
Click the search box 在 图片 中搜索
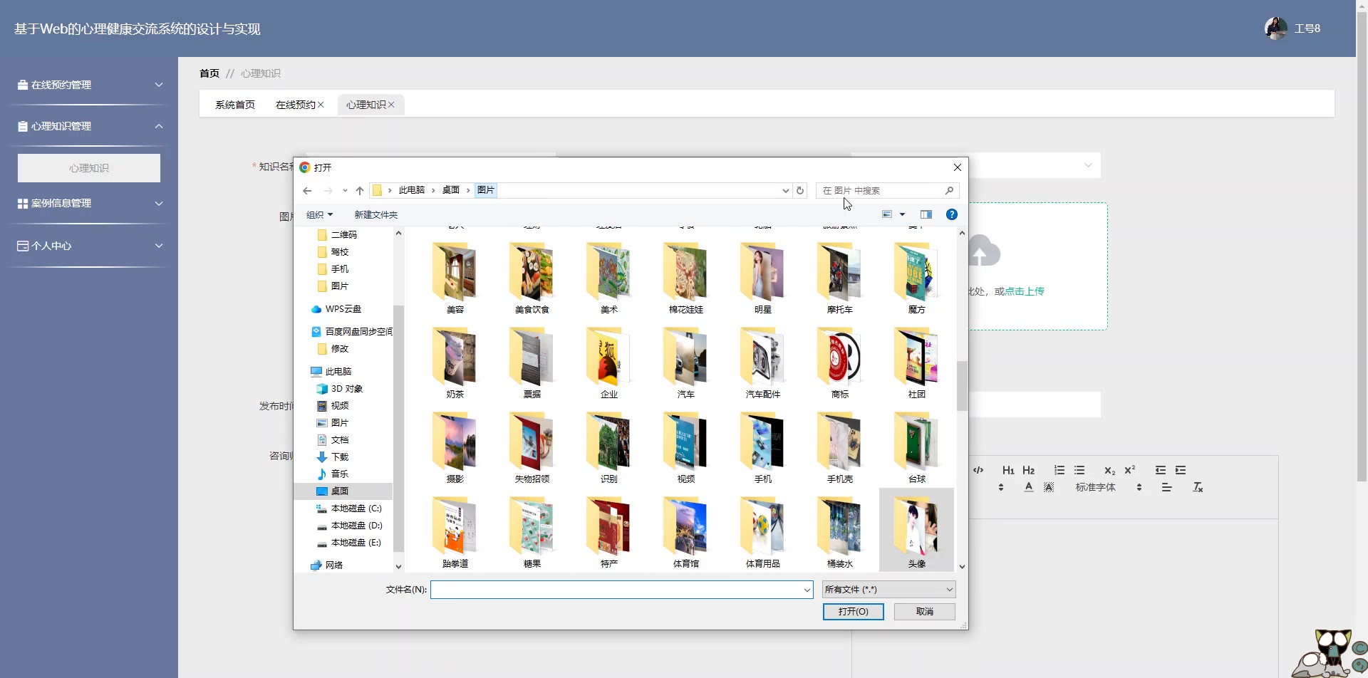tap(887, 190)
